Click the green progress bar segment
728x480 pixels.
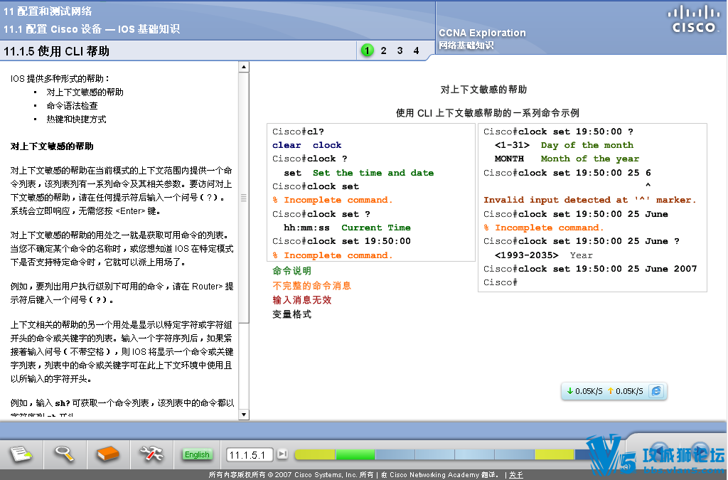pos(355,454)
